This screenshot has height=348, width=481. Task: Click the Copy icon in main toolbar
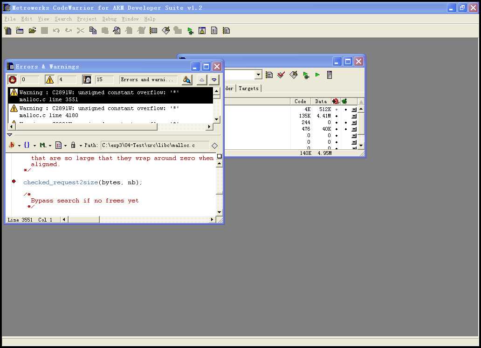point(93,30)
